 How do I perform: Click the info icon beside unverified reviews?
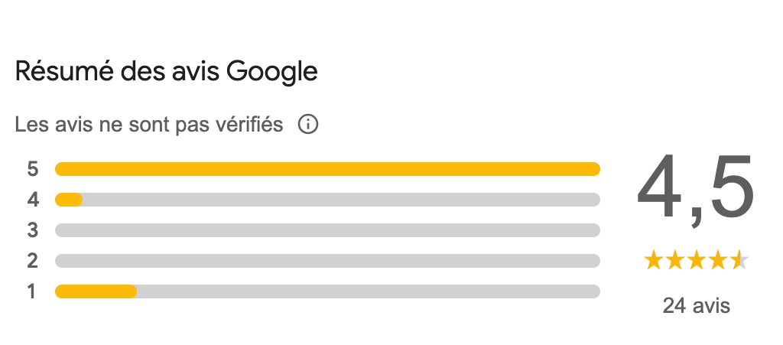coord(308,125)
